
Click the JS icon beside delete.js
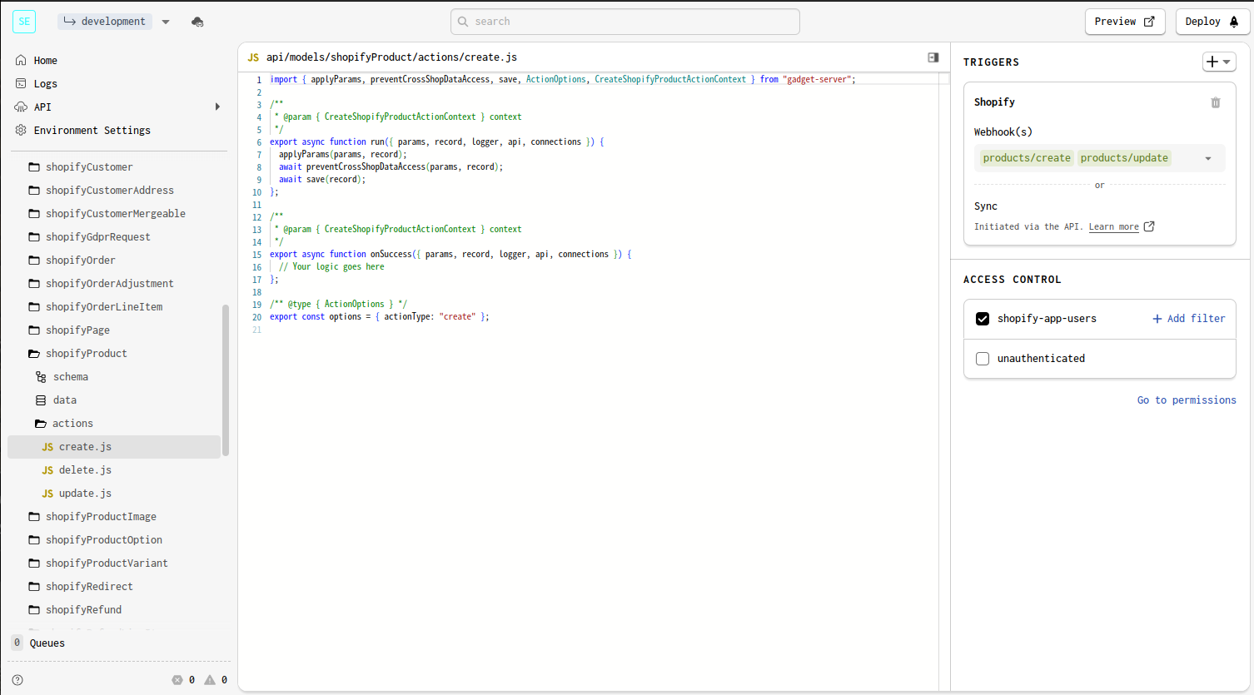point(47,470)
